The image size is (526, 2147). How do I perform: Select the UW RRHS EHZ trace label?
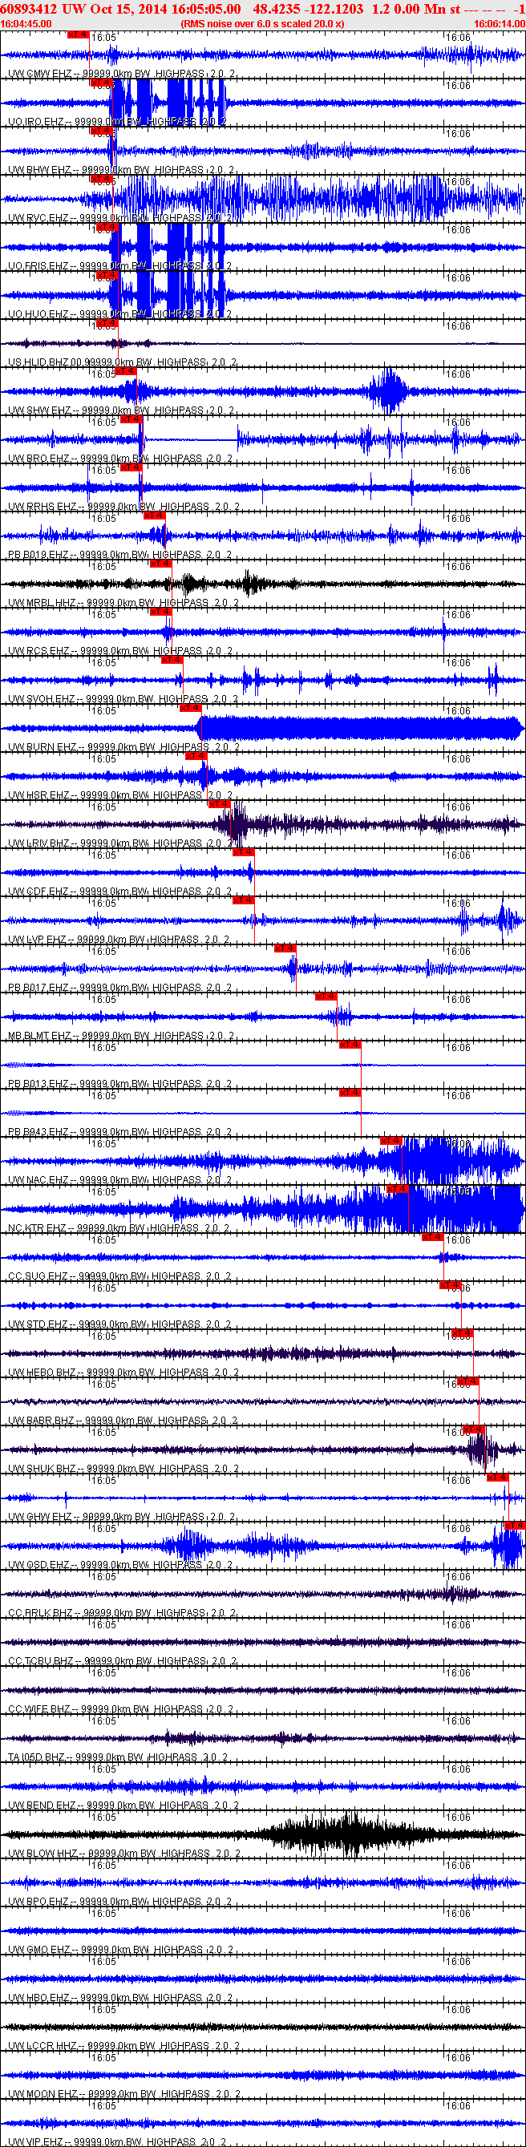(x=123, y=507)
